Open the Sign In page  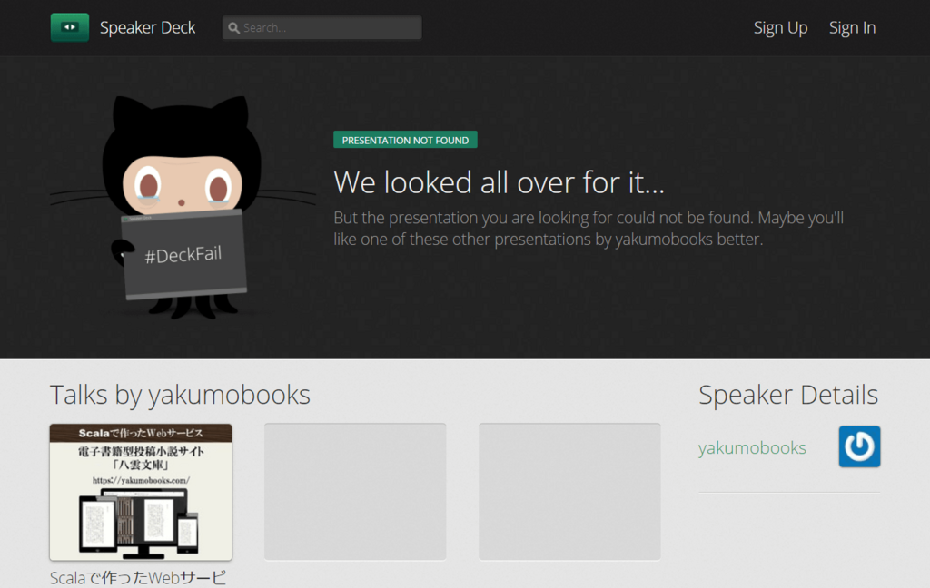(852, 28)
